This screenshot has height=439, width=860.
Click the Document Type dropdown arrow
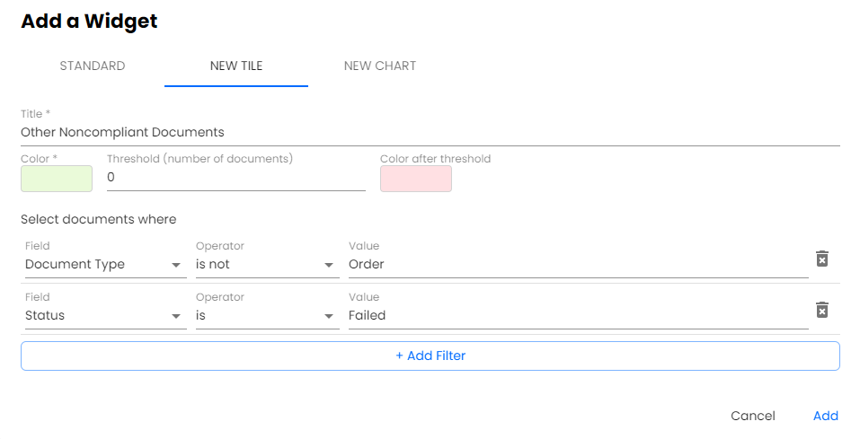(x=176, y=266)
